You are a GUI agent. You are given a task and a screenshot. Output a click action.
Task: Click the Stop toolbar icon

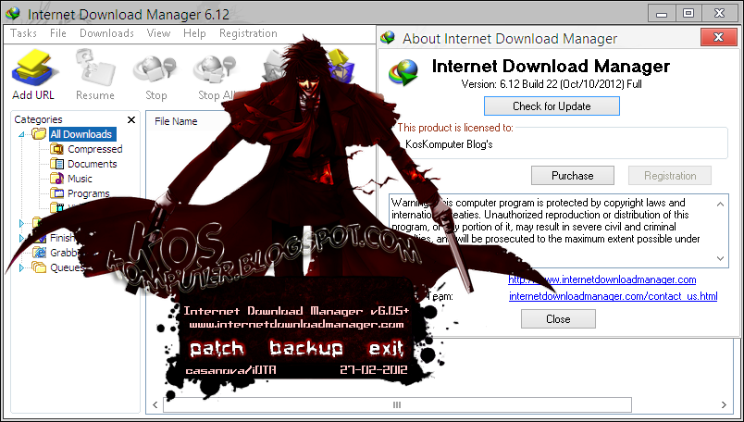point(155,68)
